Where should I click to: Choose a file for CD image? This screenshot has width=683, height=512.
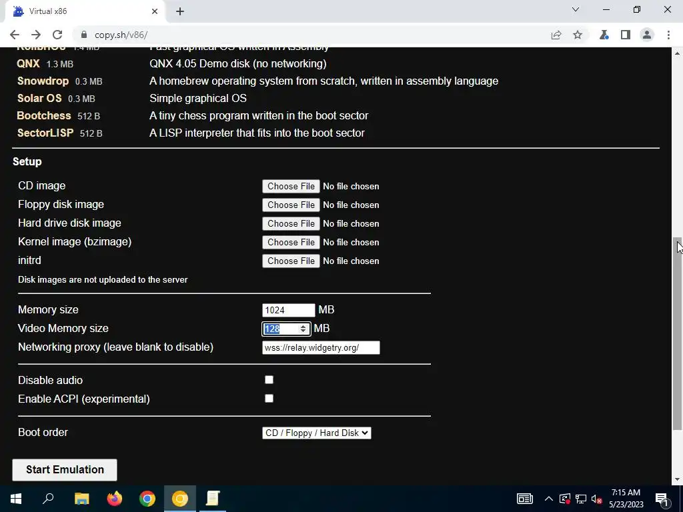(291, 187)
